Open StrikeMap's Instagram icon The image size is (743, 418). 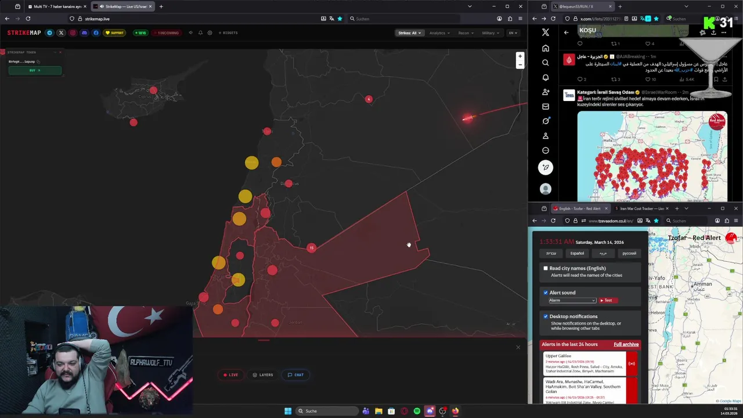pos(73,33)
